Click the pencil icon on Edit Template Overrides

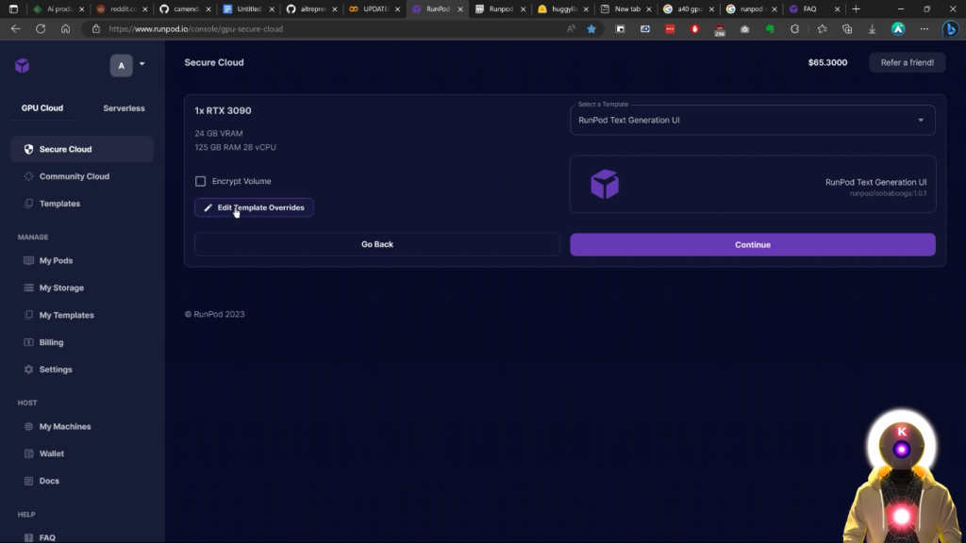pos(208,208)
